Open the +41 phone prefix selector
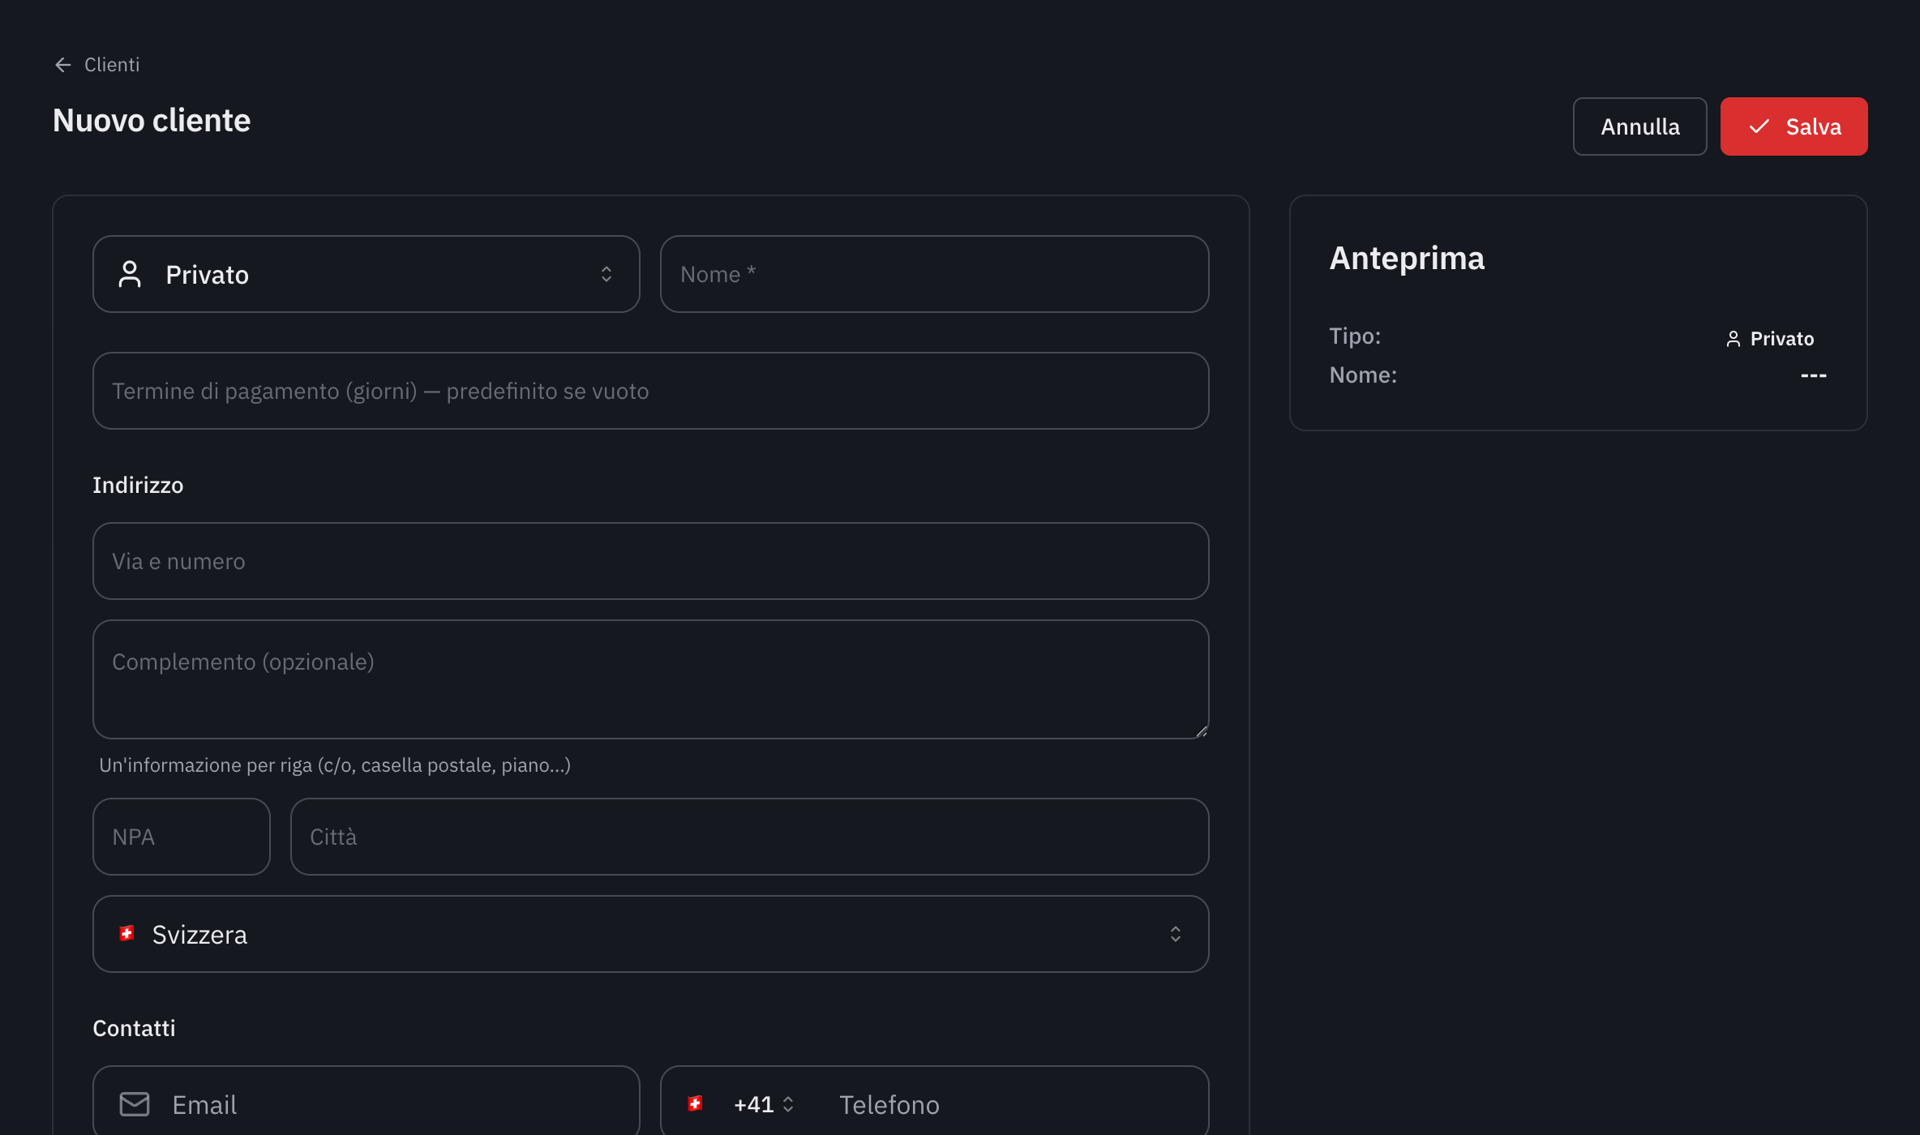1920x1135 pixels. tap(763, 1104)
